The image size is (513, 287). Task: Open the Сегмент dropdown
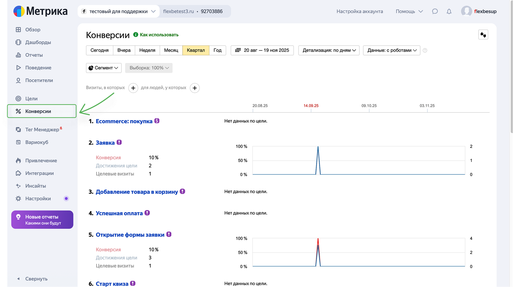click(104, 68)
